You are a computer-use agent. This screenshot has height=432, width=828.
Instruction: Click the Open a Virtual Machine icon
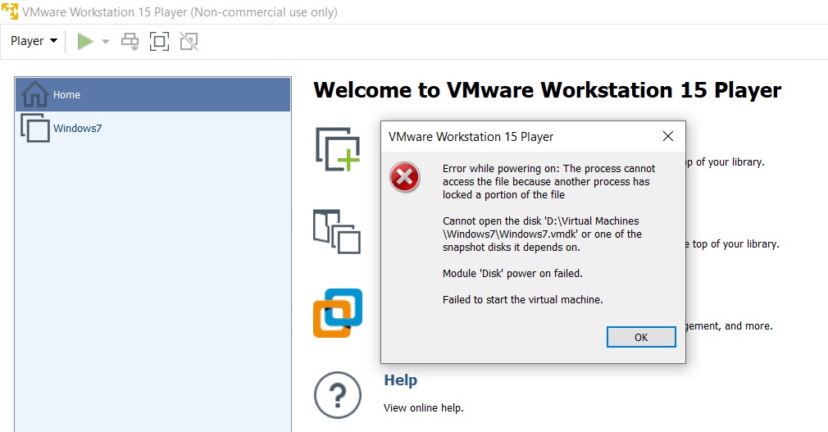click(x=337, y=231)
